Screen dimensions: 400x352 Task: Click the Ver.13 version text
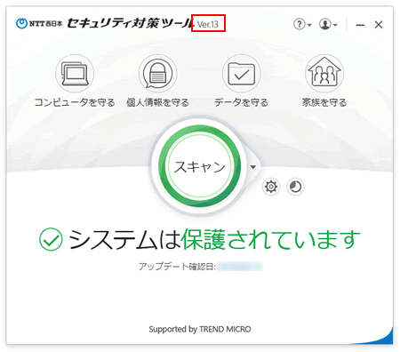point(208,24)
